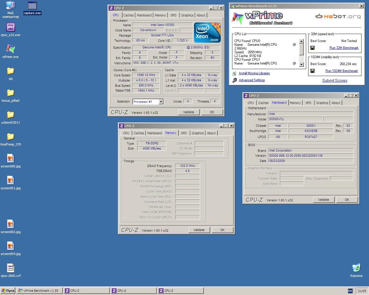Click the motherboard Model S5000VCL field
The height and width of the screenshot is (295, 369).
tap(295, 119)
